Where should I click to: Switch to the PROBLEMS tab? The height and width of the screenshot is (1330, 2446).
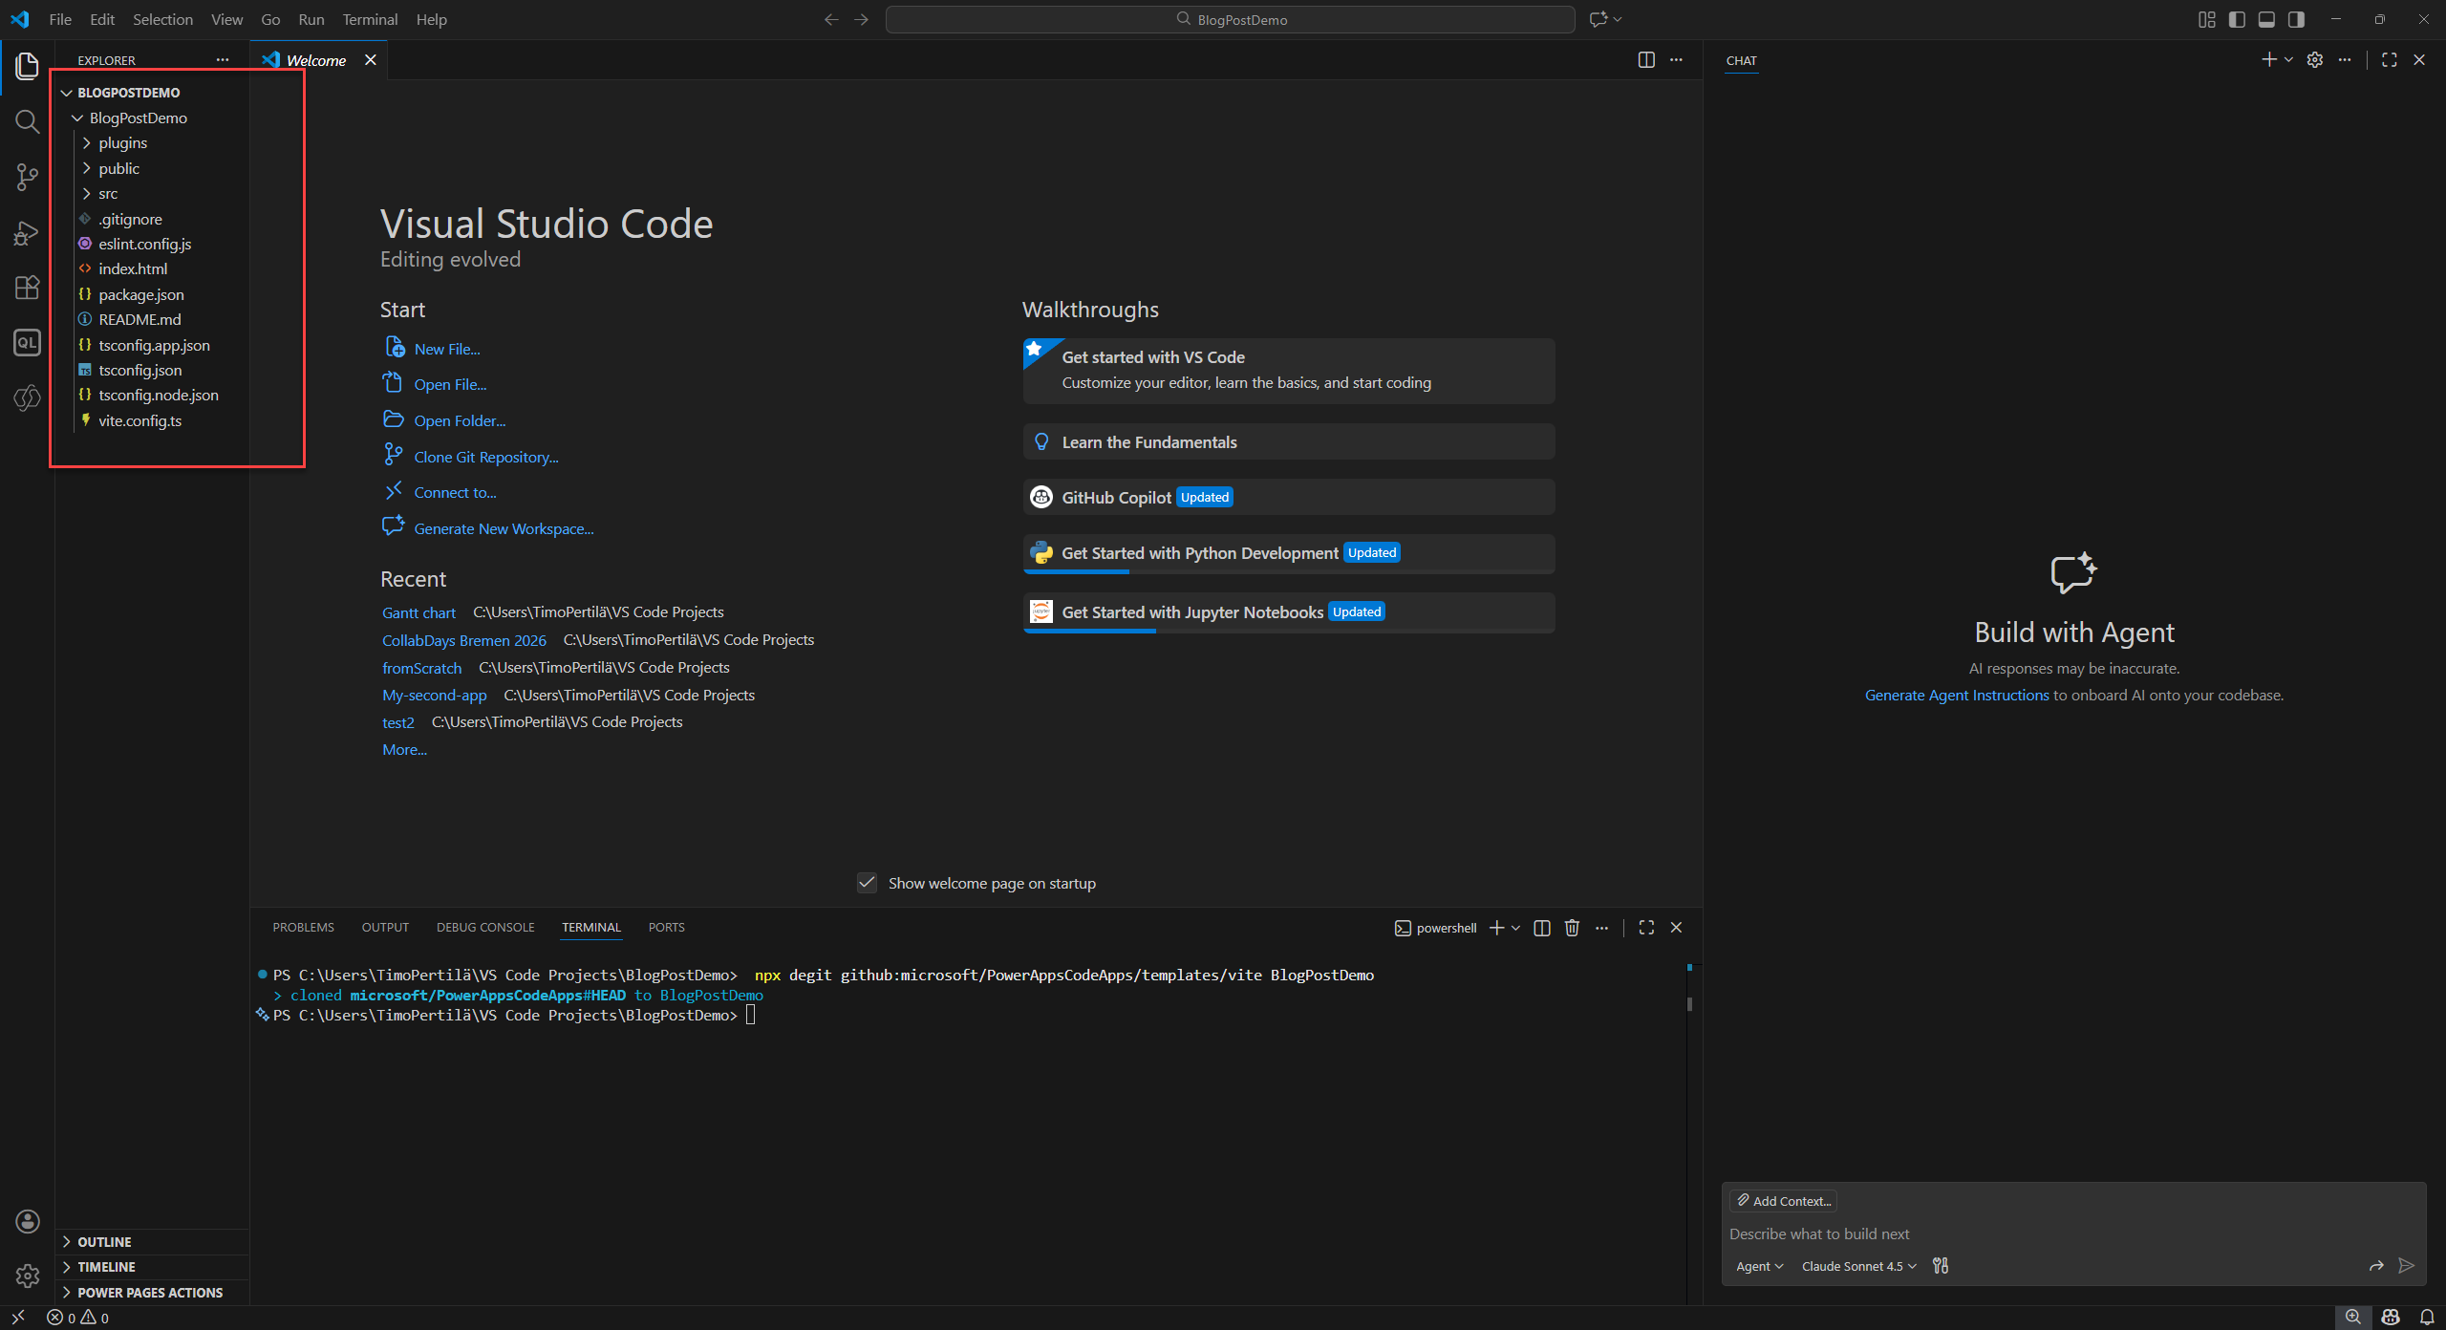(303, 928)
